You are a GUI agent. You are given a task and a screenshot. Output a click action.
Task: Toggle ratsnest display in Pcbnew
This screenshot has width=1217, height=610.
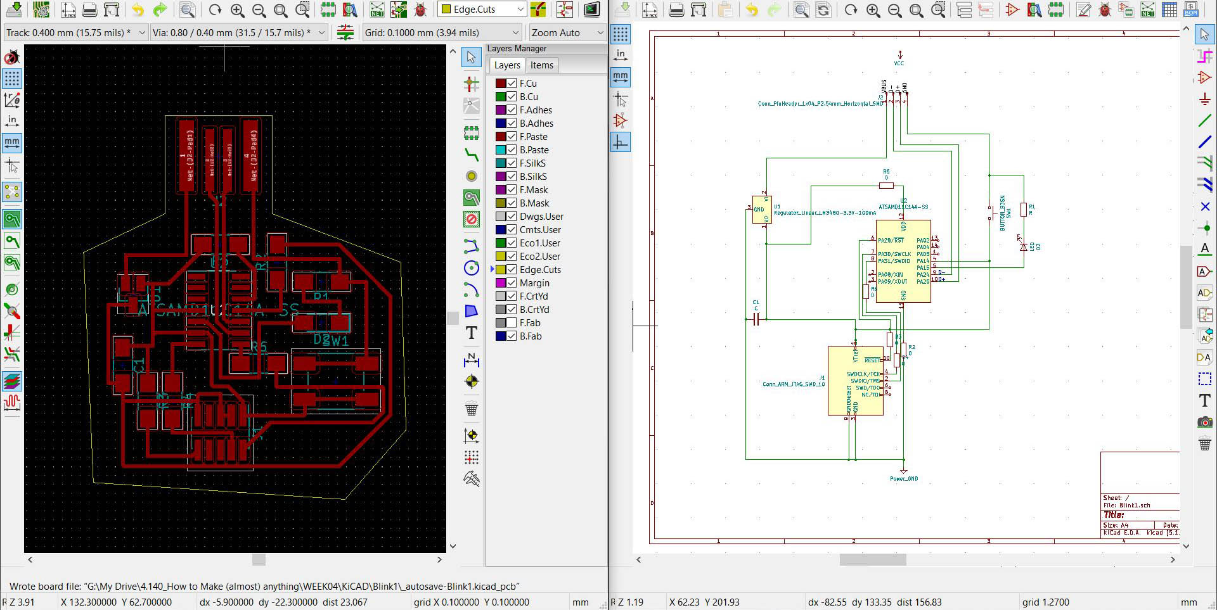tap(12, 191)
